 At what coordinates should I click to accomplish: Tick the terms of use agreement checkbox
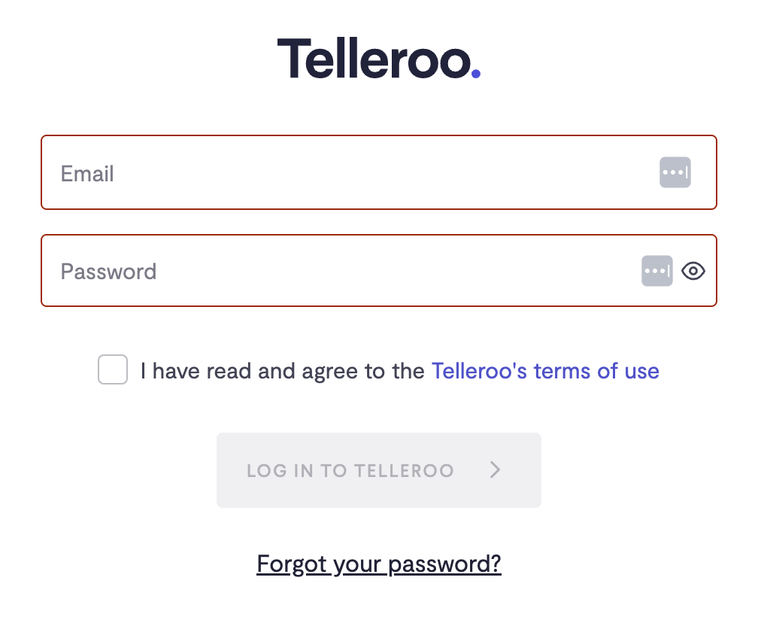pos(113,370)
